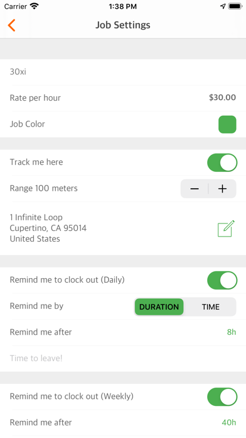Tap the location arrow in status bar

pyautogui.click(x=223, y=6)
